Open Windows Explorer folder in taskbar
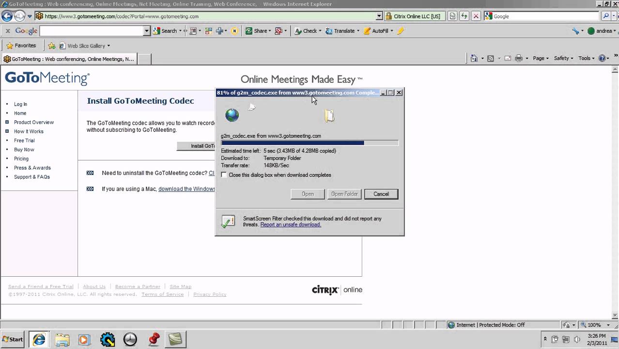Image resolution: width=619 pixels, height=349 pixels. [x=62, y=339]
